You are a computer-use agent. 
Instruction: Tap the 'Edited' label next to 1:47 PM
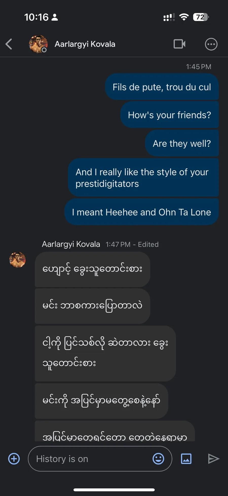(x=148, y=244)
